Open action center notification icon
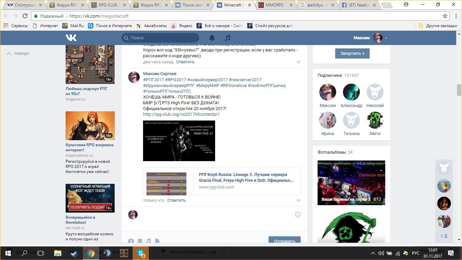 point(451,253)
